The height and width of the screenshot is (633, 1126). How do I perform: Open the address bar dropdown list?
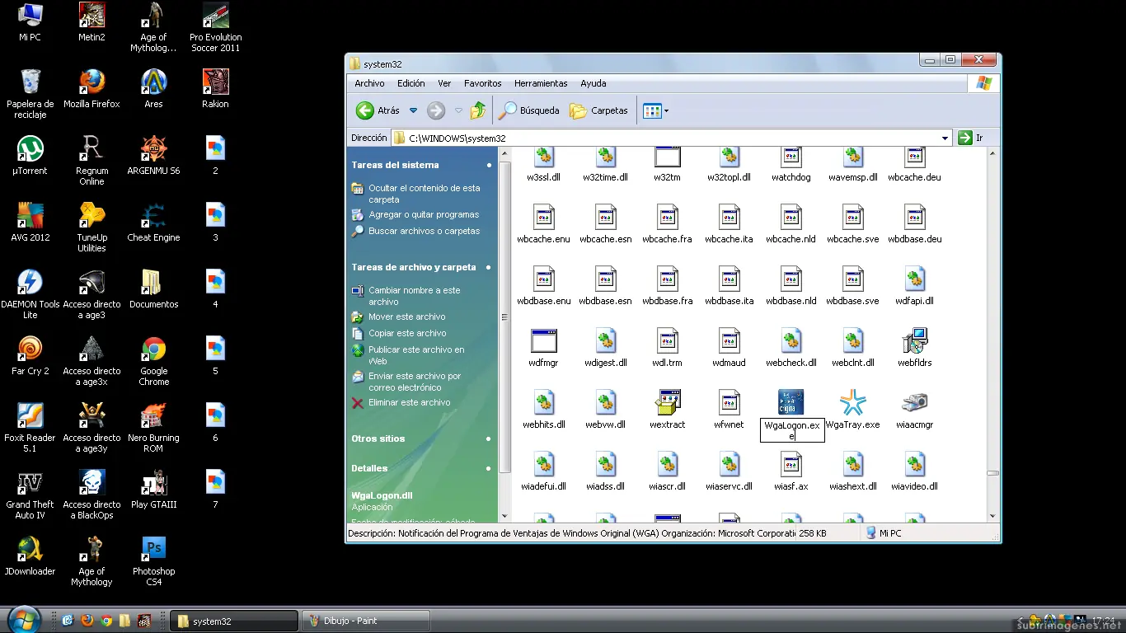(945, 138)
